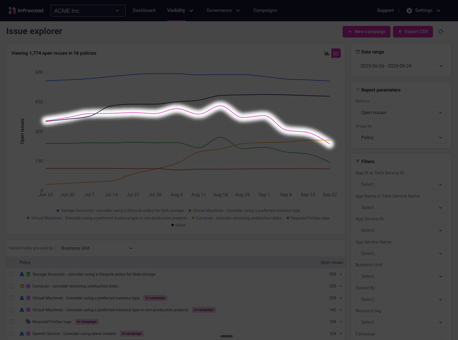Open Settings via the gear icon
Screen dimensions: 458x340
coord(409,11)
